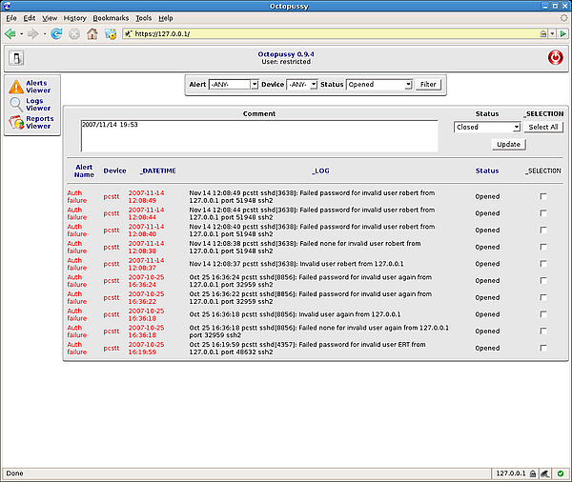Click the door icon under the toolbar

click(17, 57)
